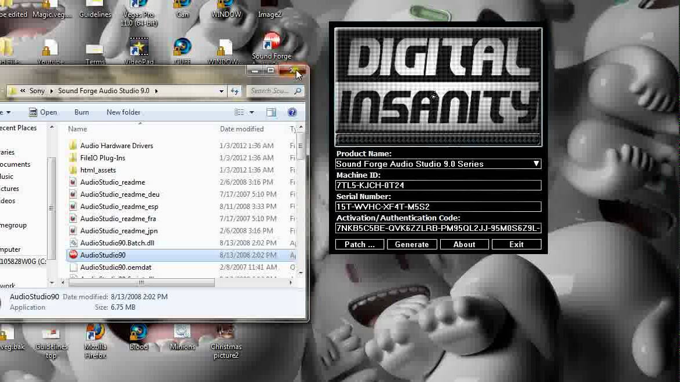Open the VideoPad desktop icon
The width and height of the screenshot is (680, 382).
point(139,51)
